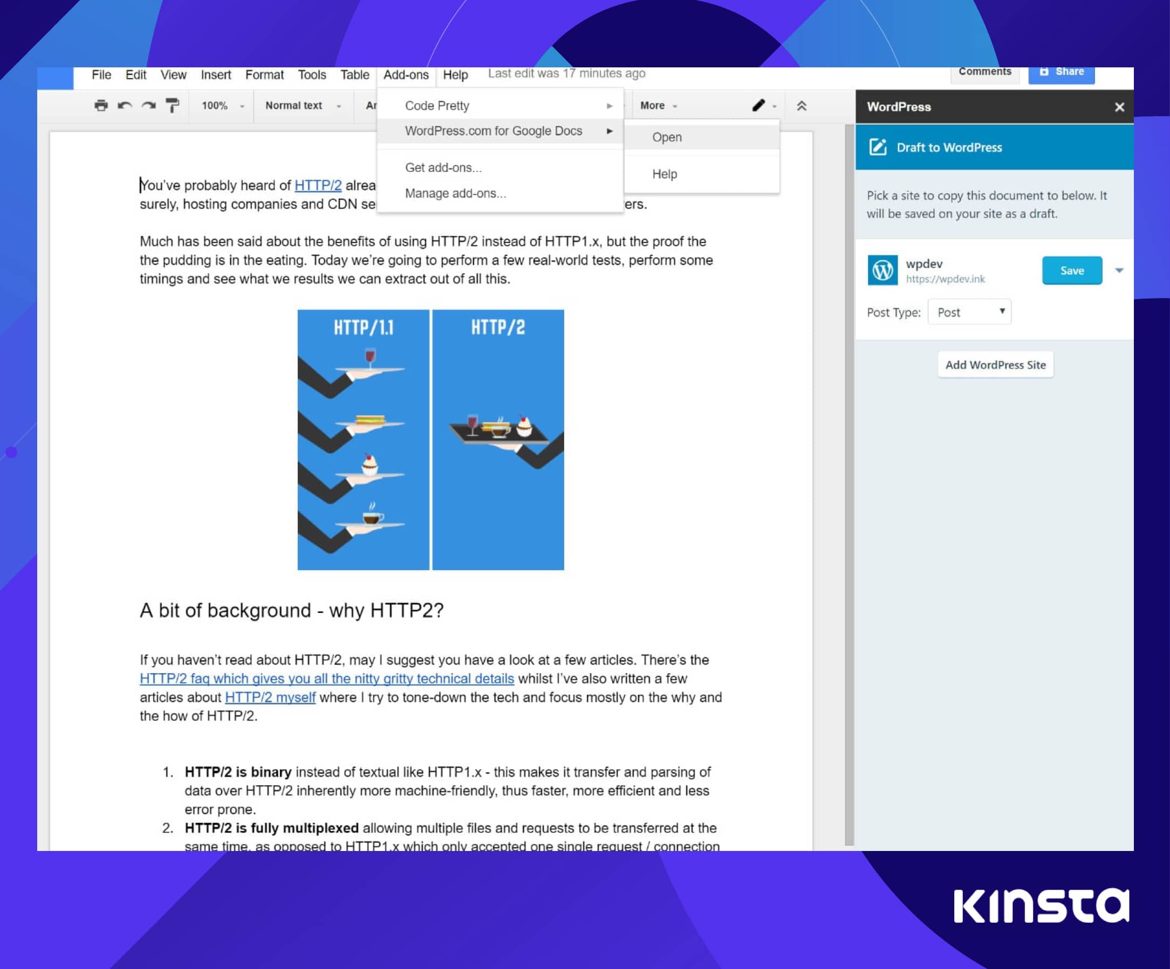The height and width of the screenshot is (969, 1170).
Task: Expand the More toolbar dropdown
Action: click(659, 106)
